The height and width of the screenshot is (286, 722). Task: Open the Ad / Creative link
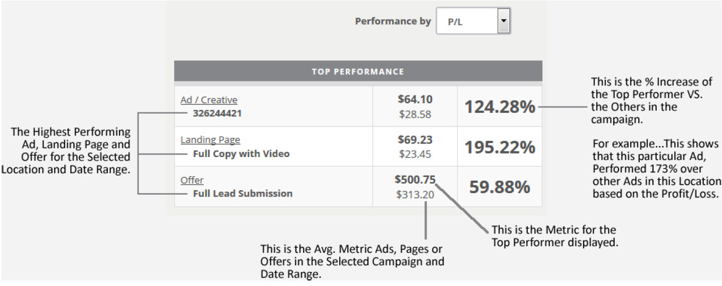pyautogui.click(x=209, y=100)
